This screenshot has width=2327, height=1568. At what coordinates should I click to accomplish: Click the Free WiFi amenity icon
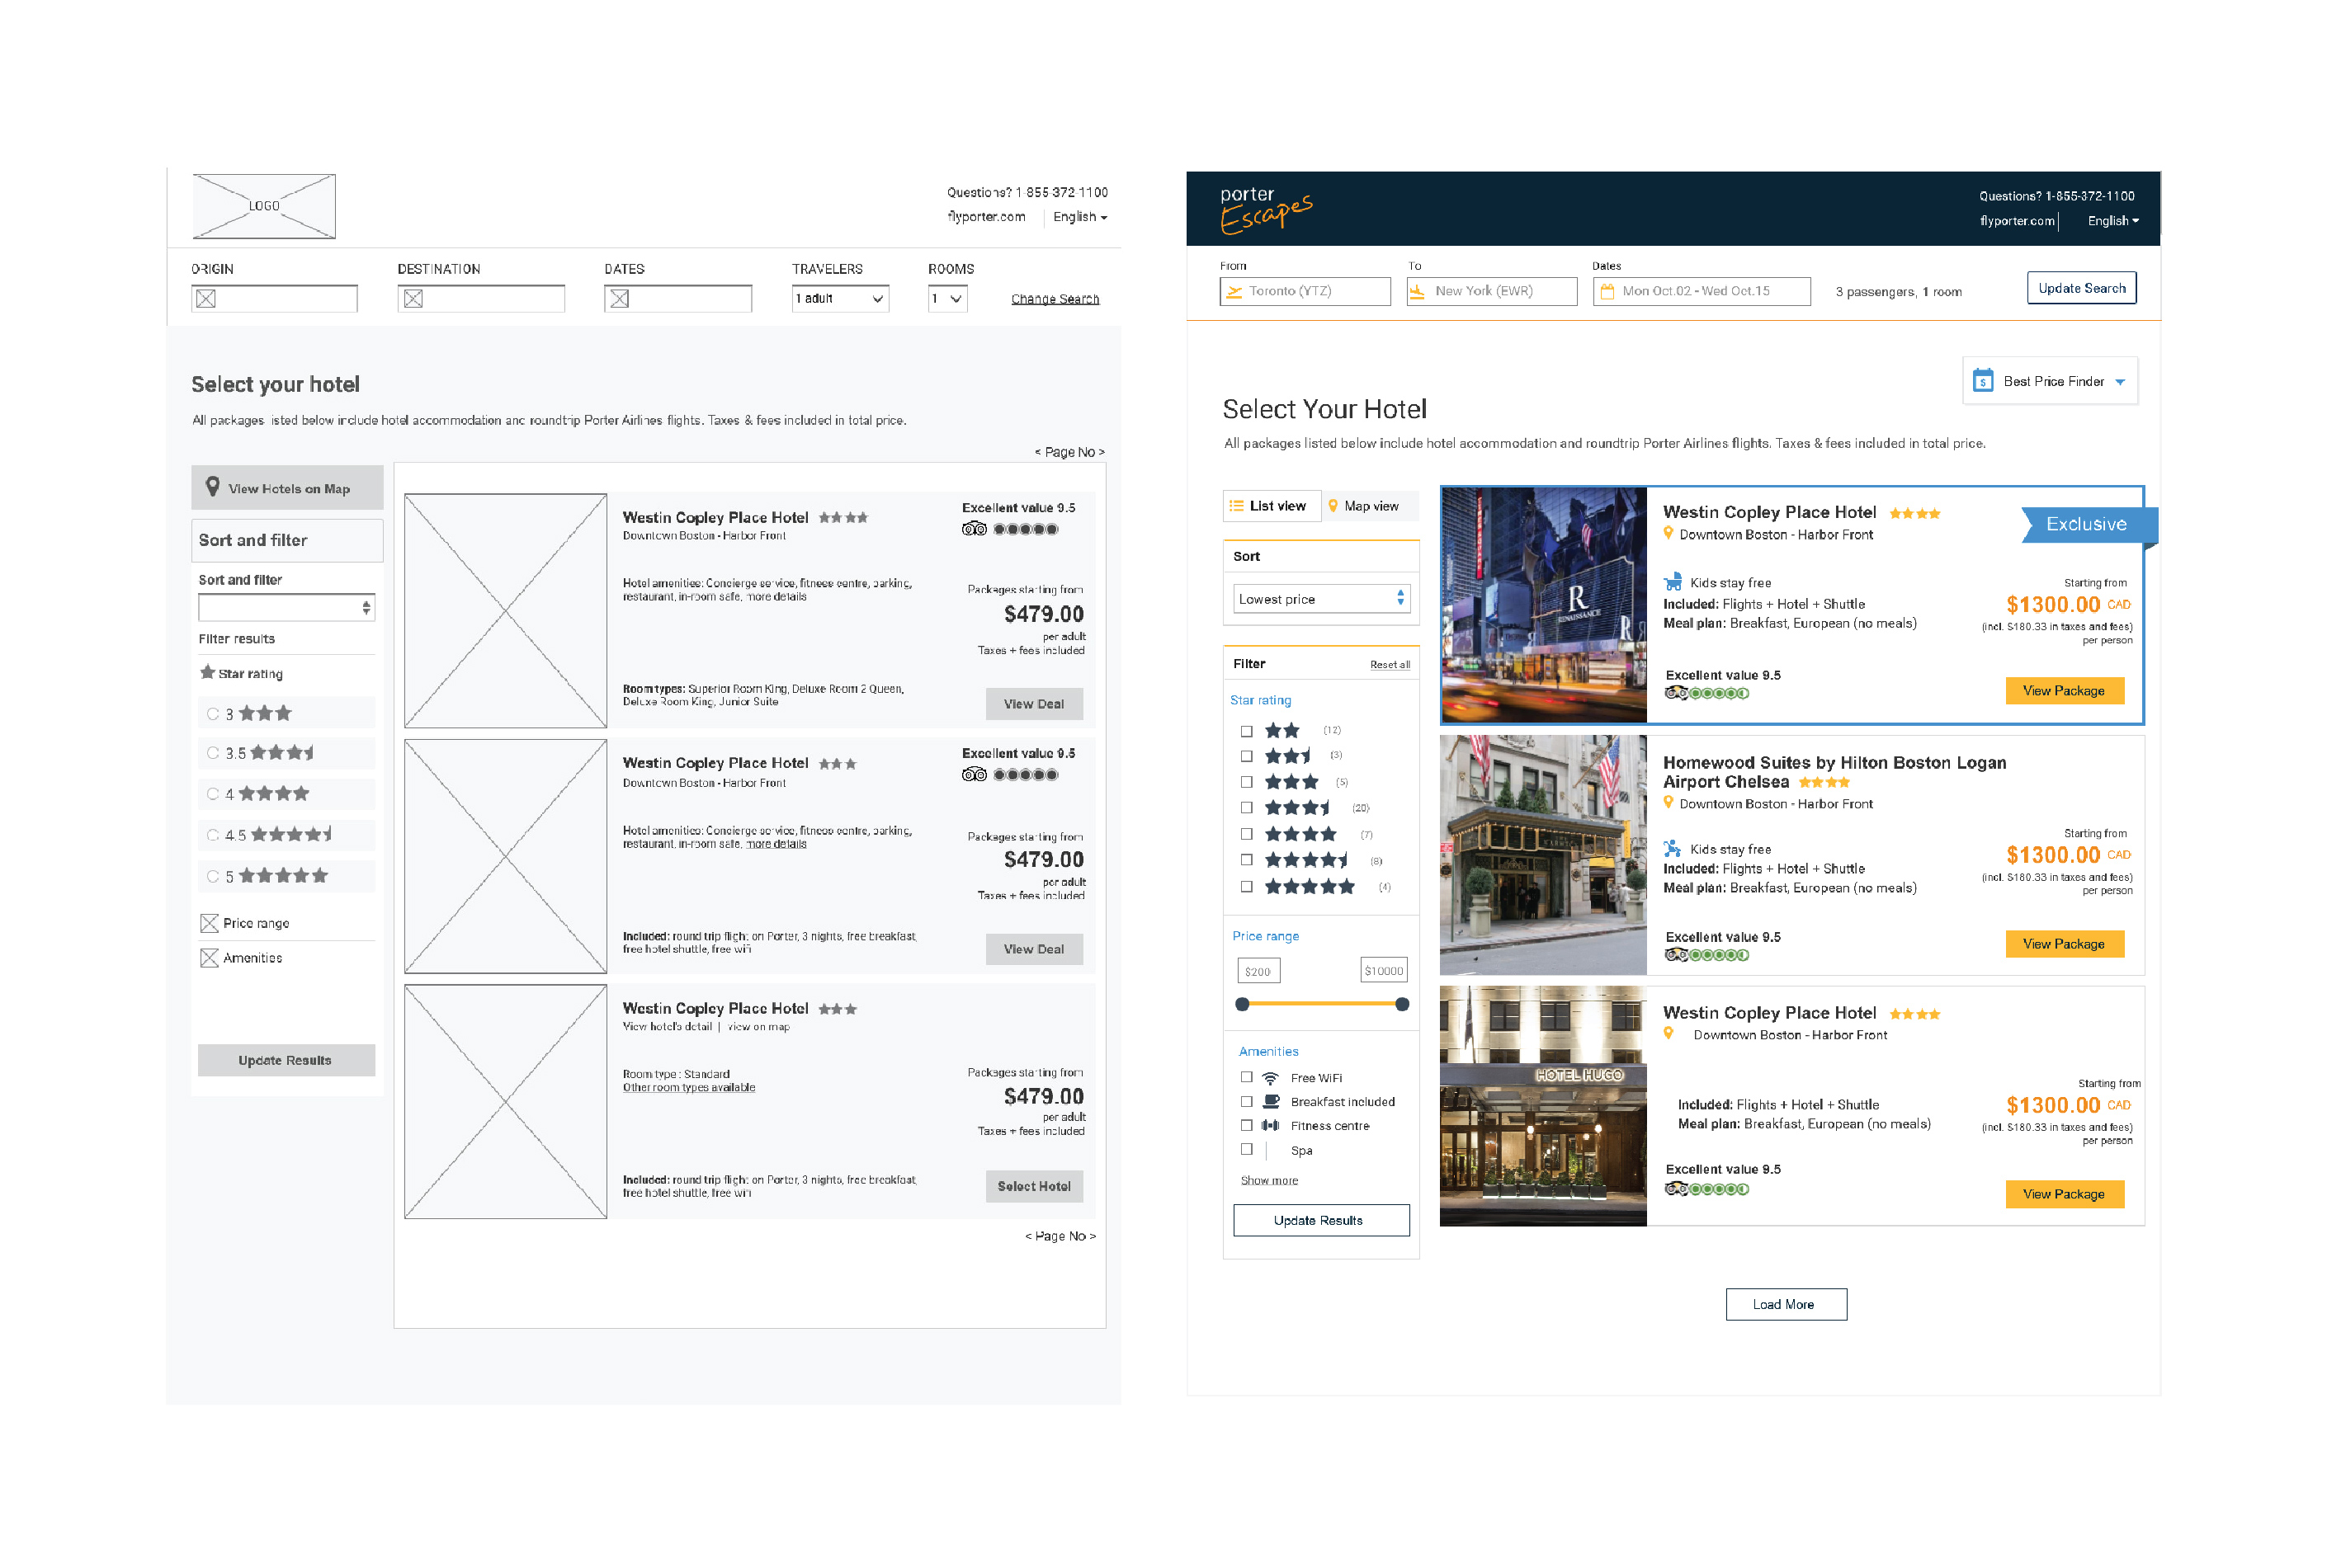point(1270,1078)
